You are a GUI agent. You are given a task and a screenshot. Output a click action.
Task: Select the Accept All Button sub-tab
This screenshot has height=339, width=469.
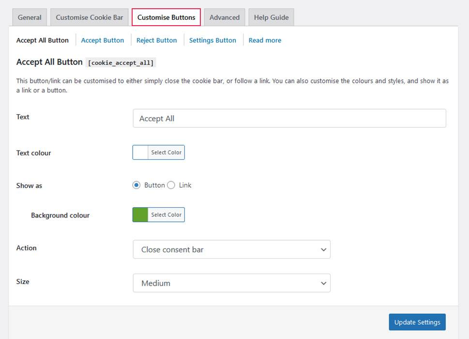coord(43,40)
